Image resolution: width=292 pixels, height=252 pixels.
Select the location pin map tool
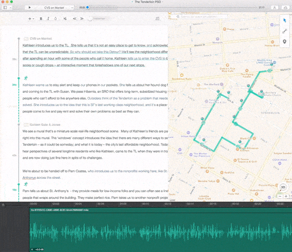point(285,42)
